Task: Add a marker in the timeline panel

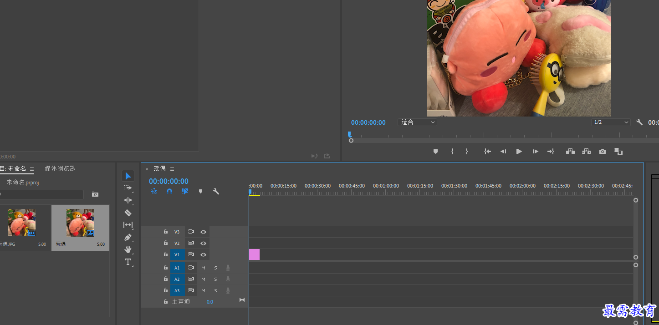Action: [200, 192]
